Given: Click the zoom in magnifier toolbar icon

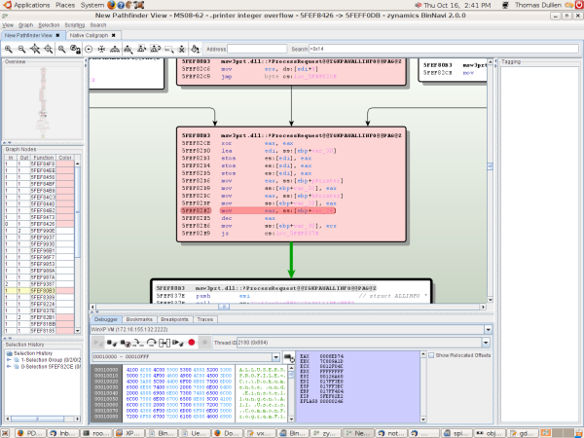Looking at the screenshot, I should [x=8, y=48].
